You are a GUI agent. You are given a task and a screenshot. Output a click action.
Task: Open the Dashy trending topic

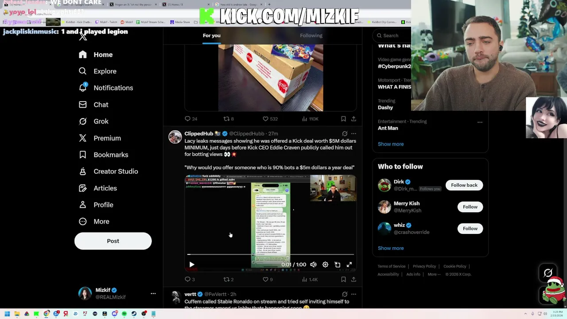click(385, 108)
